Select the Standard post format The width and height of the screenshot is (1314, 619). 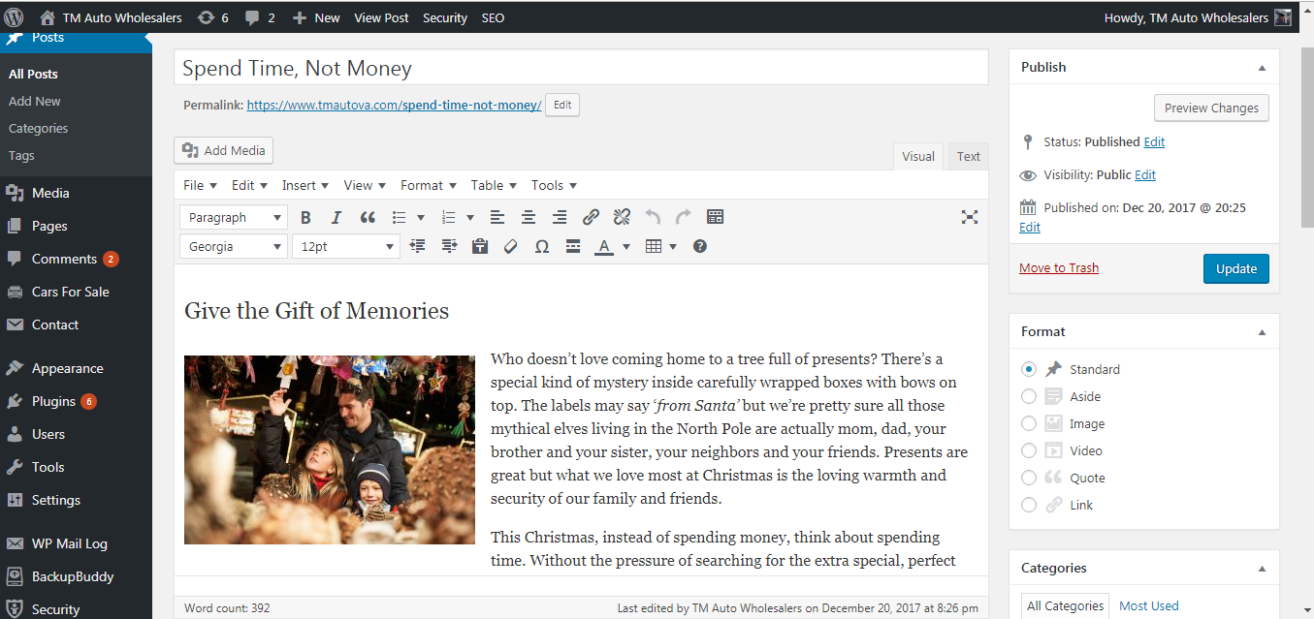[1029, 369]
